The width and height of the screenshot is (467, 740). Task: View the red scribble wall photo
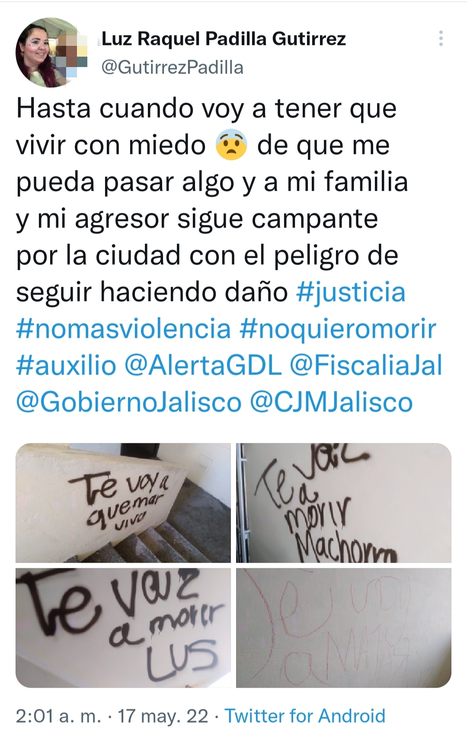pos(344,628)
